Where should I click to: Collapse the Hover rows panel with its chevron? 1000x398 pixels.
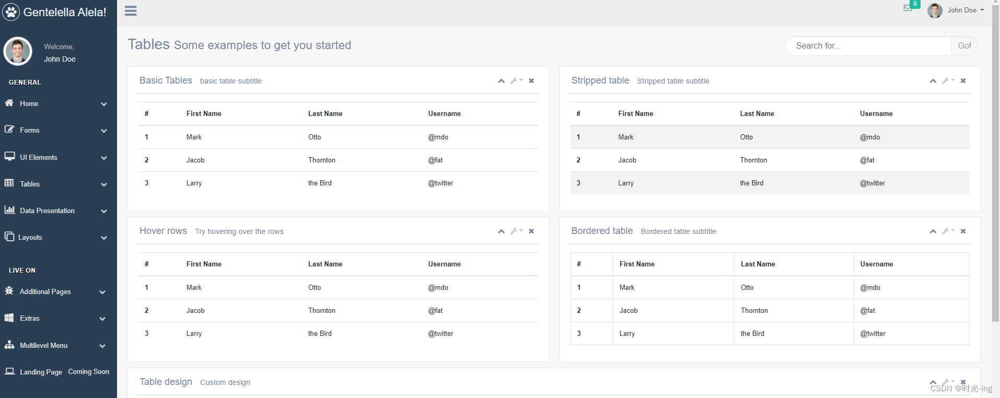501,231
